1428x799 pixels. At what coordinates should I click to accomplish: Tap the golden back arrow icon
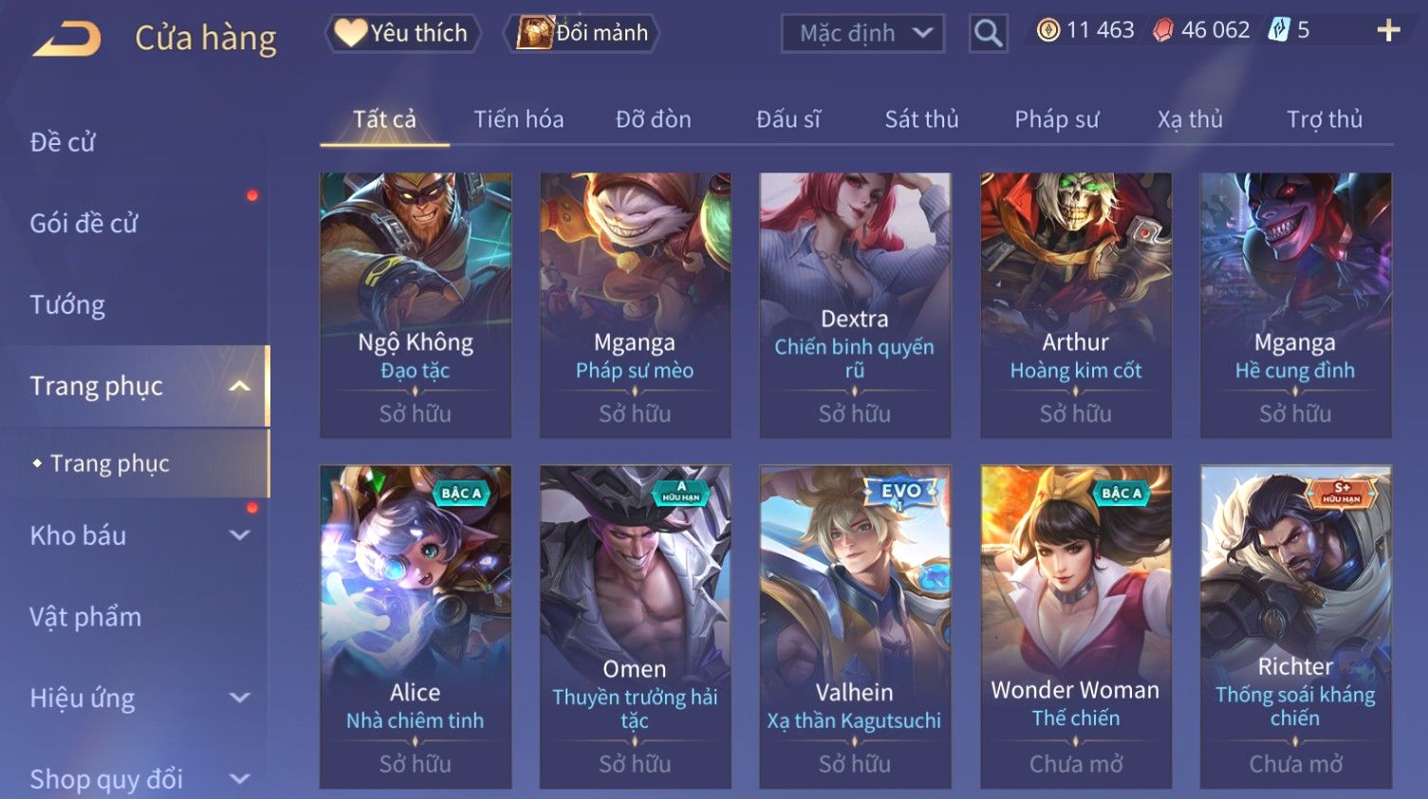coord(66,39)
